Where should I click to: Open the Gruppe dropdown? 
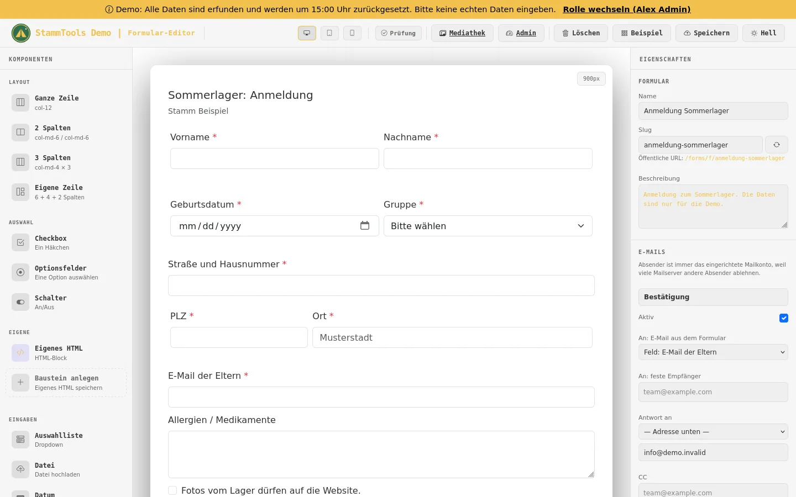(x=488, y=226)
